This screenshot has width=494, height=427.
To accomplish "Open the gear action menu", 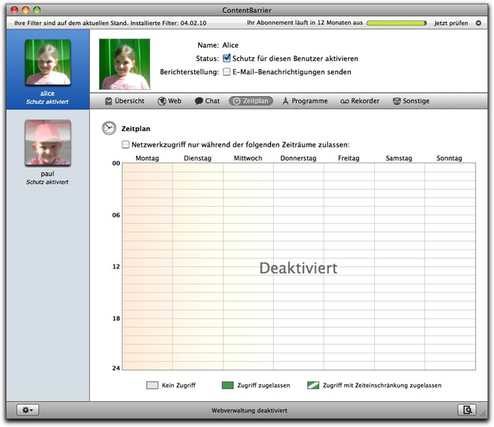I will click(x=27, y=410).
